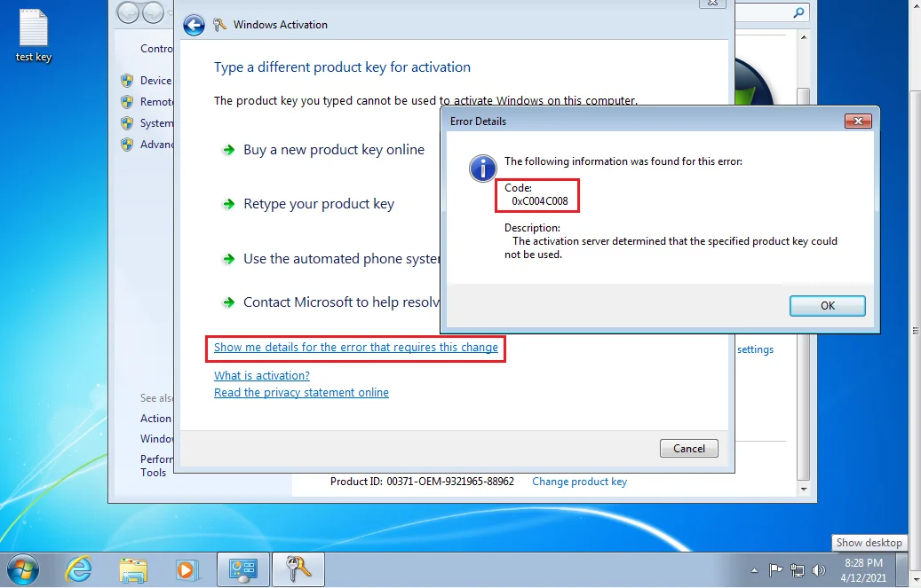Launch Internet Explorer from the taskbar
The width and height of the screenshot is (921, 588).
(78, 569)
